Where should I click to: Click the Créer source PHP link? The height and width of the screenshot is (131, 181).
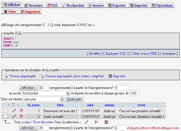tap(144, 54)
